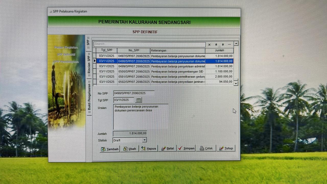Print the SPP using Cetak
The width and height of the screenshot is (327, 184).
pyautogui.click(x=206, y=148)
